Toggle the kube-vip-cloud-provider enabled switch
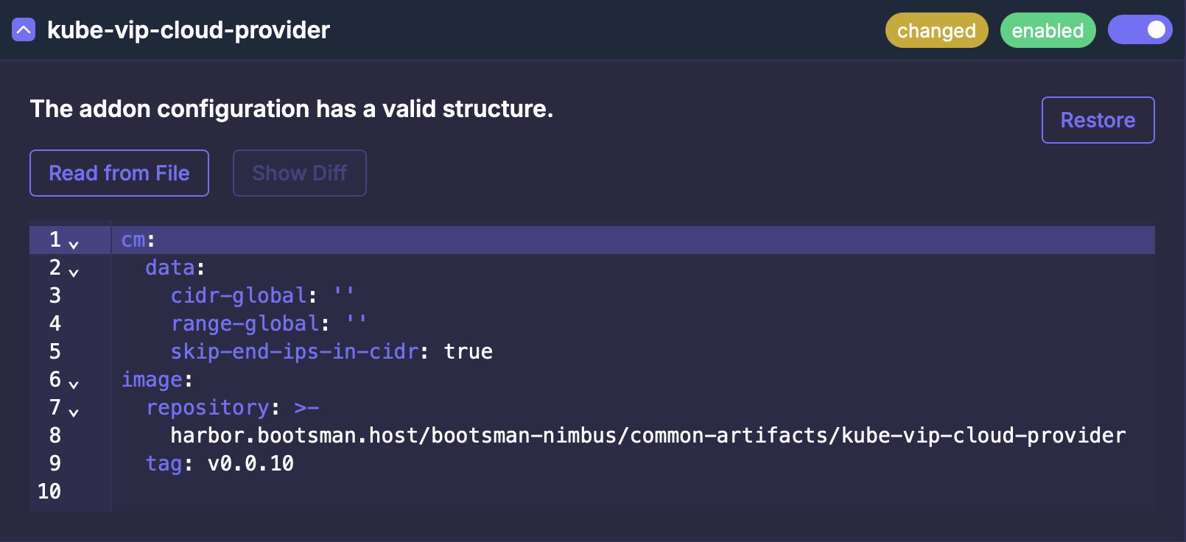The height and width of the screenshot is (542, 1186). click(1140, 30)
